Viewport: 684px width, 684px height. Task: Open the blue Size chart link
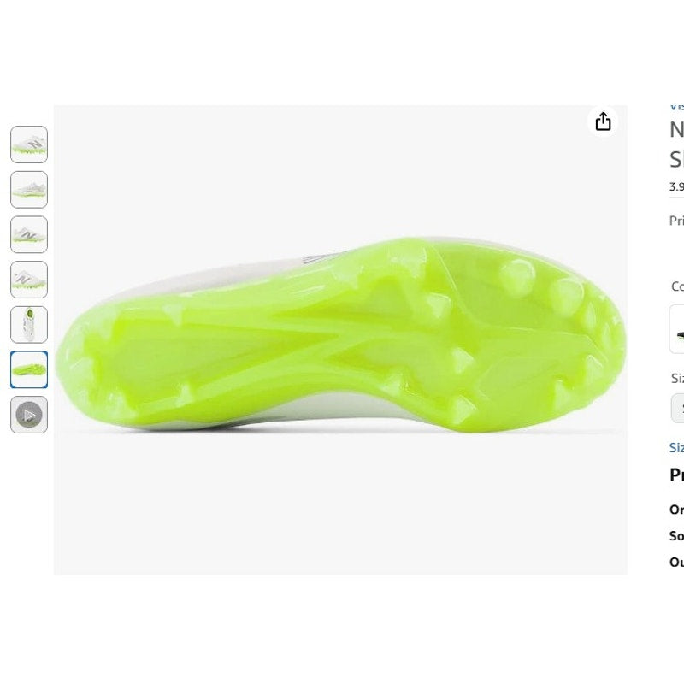676,447
